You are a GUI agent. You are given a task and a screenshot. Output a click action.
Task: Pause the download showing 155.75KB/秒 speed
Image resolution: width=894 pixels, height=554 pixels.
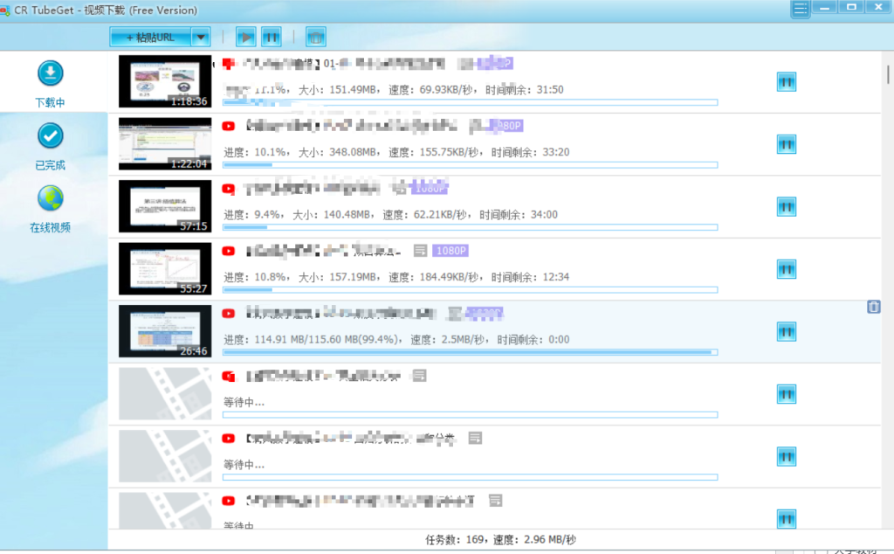click(x=787, y=144)
